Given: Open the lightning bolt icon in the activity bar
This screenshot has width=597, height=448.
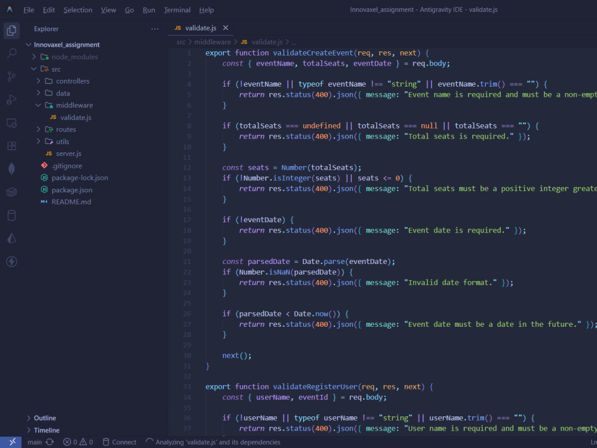Looking at the screenshot, I should (11, 262).
